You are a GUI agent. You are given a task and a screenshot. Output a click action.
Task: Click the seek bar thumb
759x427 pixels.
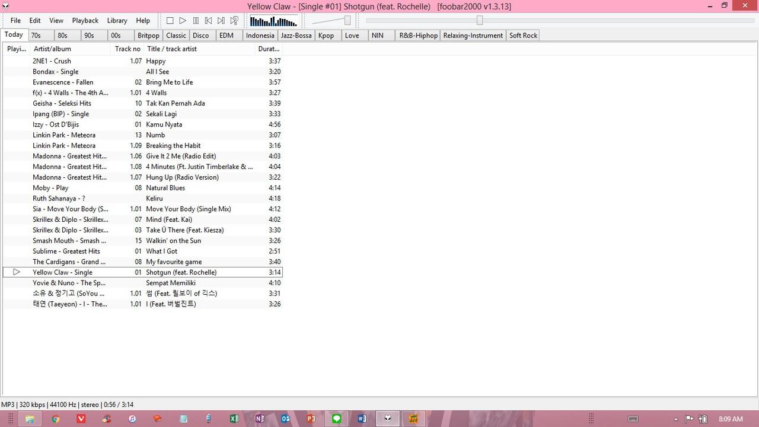pyautogui.click(x=480, y=21)
